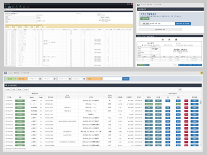Click the magnifier search icon above the order table

[180, 89]
